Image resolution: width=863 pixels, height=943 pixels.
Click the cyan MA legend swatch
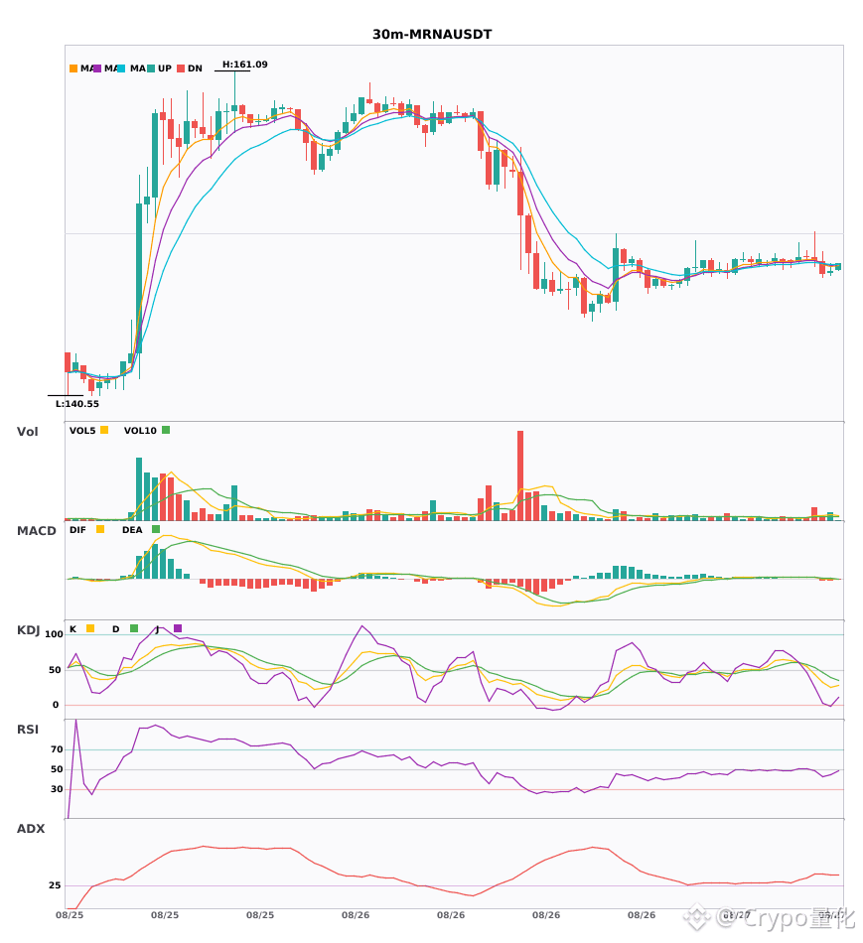coord(121,68)
